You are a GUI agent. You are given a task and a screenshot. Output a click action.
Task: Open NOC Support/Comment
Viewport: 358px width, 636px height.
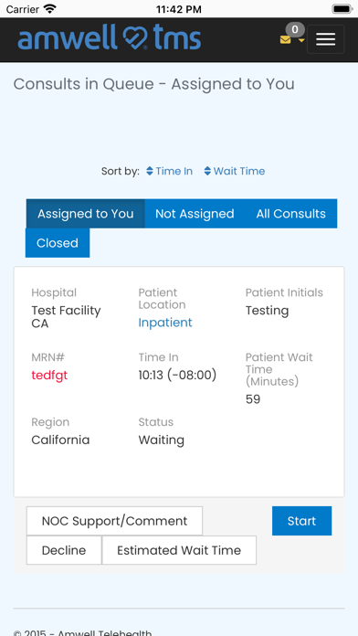click(114, 521)
